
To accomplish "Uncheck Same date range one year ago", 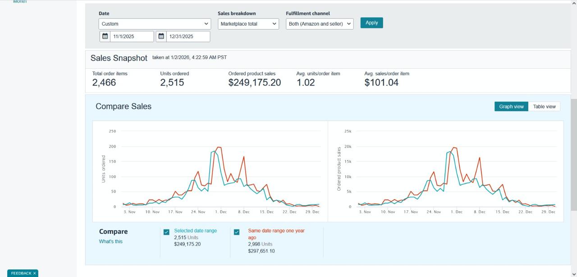I will tap(237, 232).
